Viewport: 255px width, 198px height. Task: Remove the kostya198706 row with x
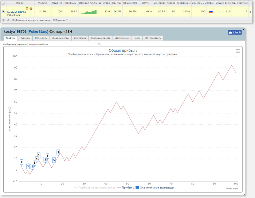tap(250, 12)
